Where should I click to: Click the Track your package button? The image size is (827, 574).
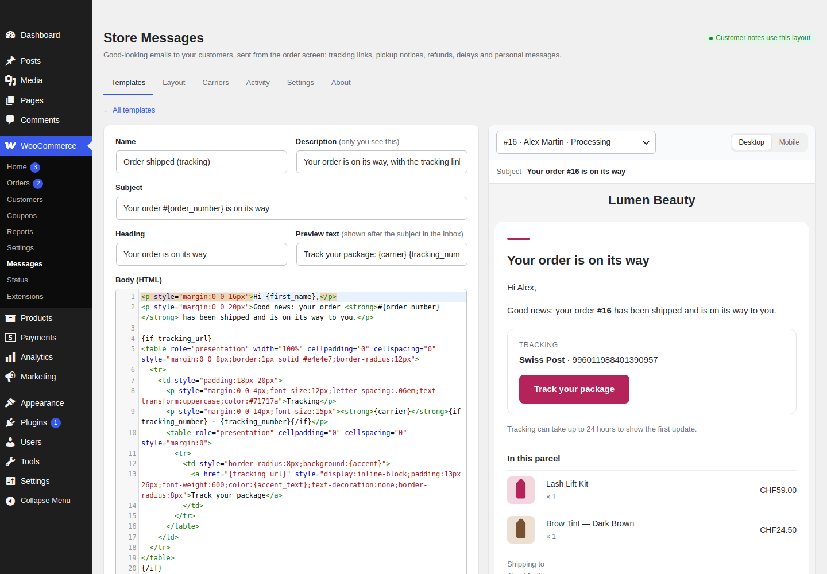coord(574,389)
